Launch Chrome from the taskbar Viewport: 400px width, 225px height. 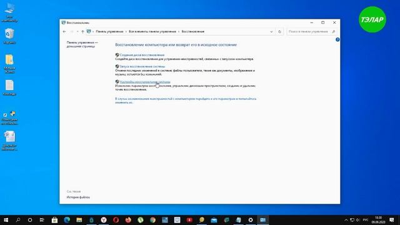coord(152,220)
